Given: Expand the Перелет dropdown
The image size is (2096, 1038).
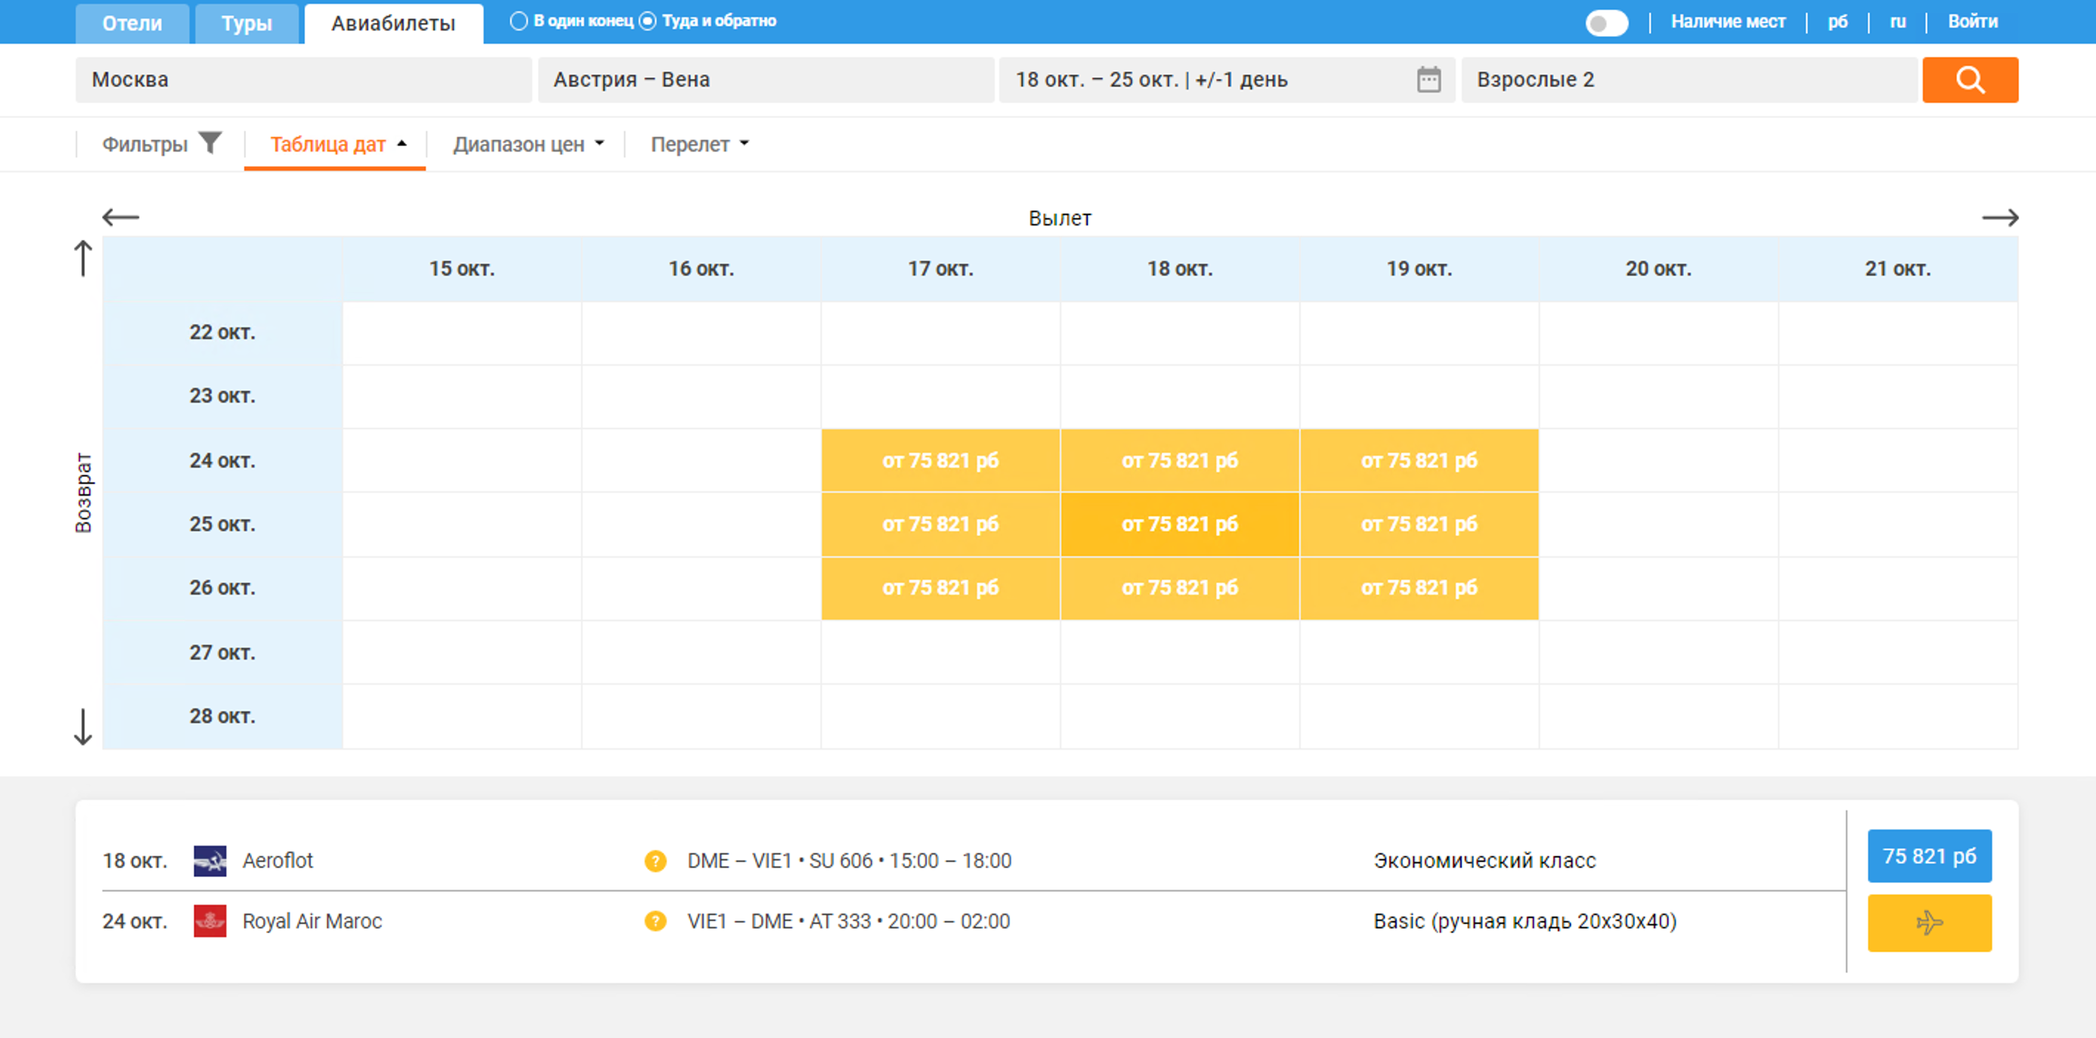Looking at the screenshot, I should 699,144.
